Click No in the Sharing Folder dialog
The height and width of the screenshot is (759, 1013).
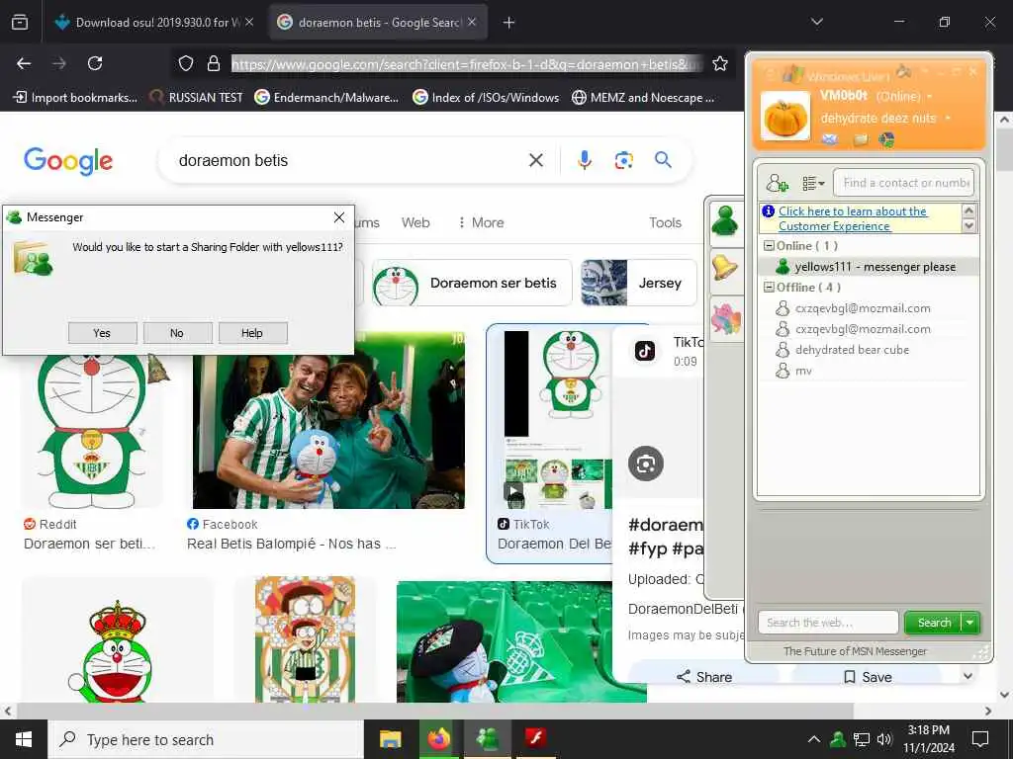point(177,333)
